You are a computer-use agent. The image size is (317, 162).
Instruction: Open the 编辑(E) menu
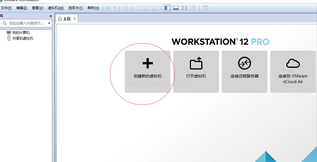[x=22, y=8]
